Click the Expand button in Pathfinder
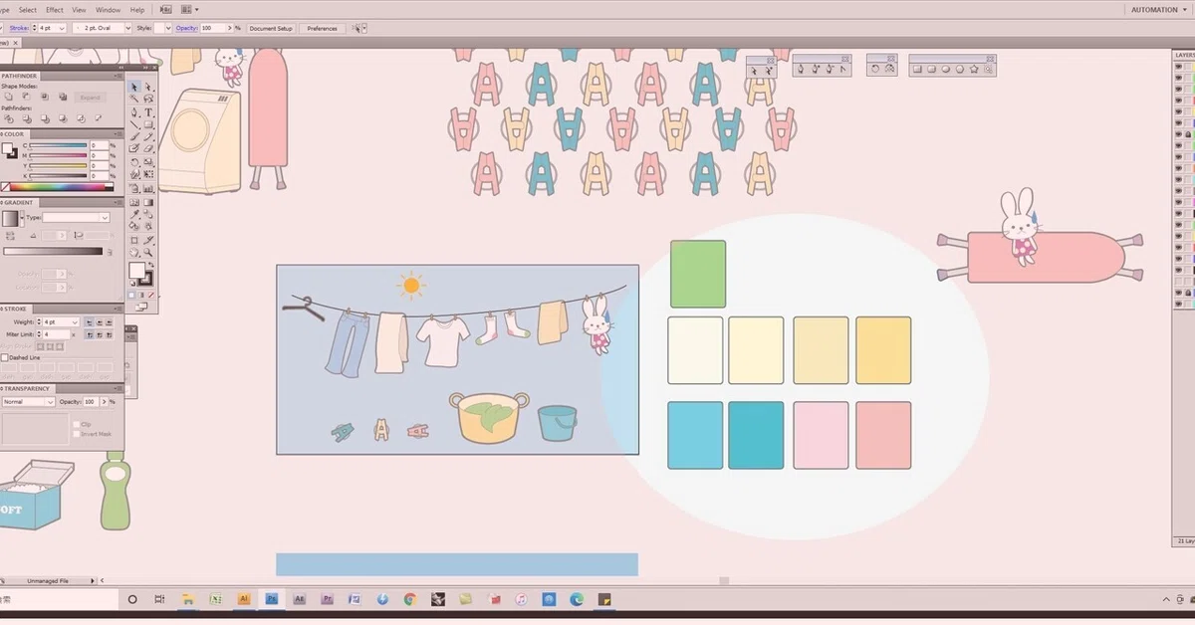 pos(90,98)
